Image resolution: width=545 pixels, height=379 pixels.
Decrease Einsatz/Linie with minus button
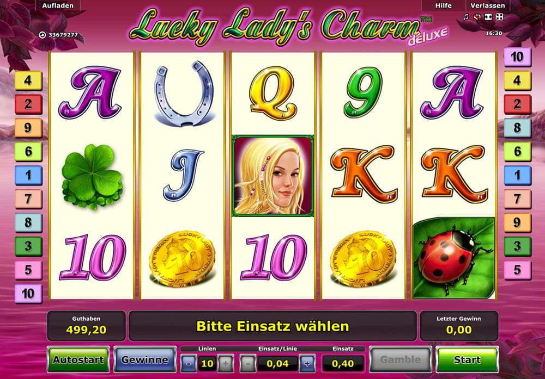pos(248,363)
